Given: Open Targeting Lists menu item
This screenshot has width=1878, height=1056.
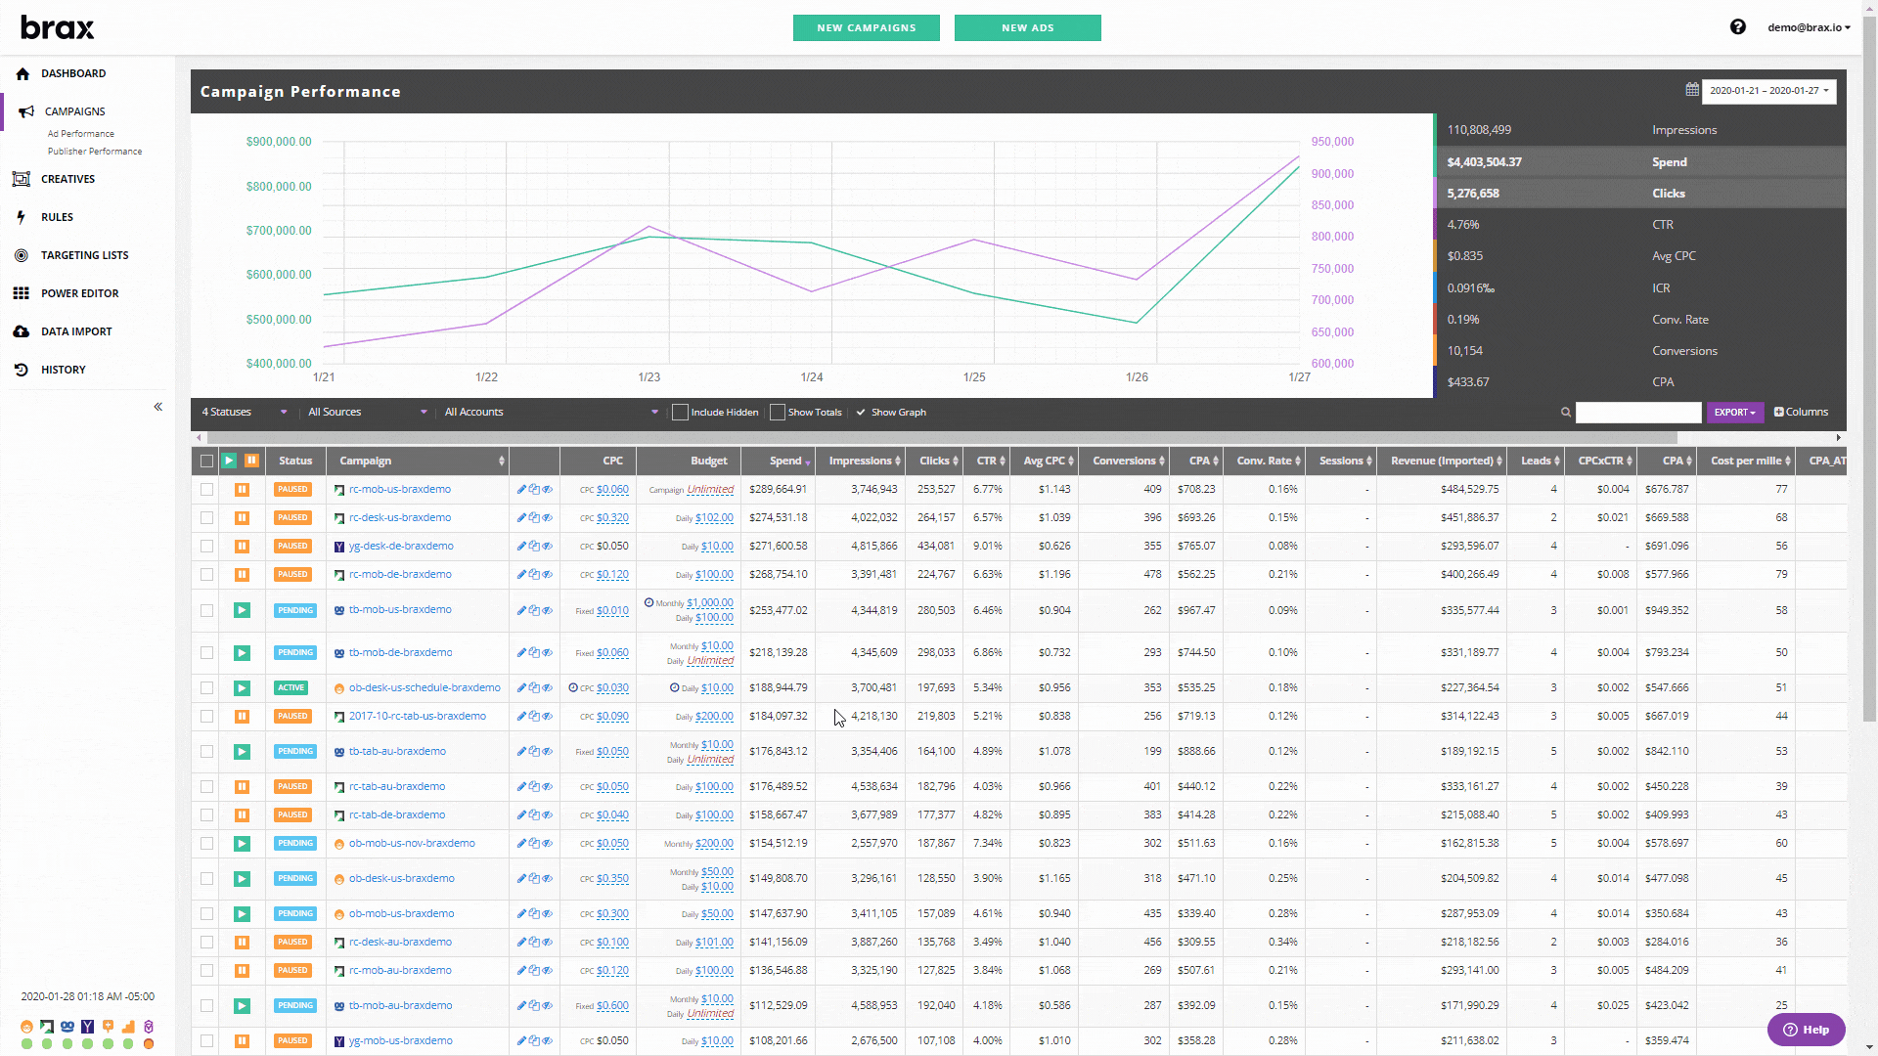Looking at the screenshot, I should click(84, 255).
